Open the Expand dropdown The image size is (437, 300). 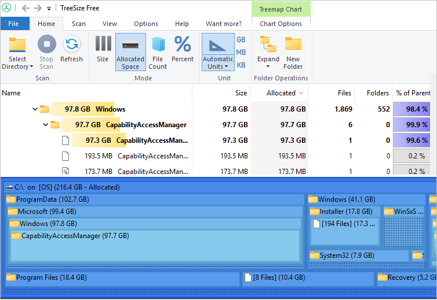pyautogui.click(x=268, y=52)
